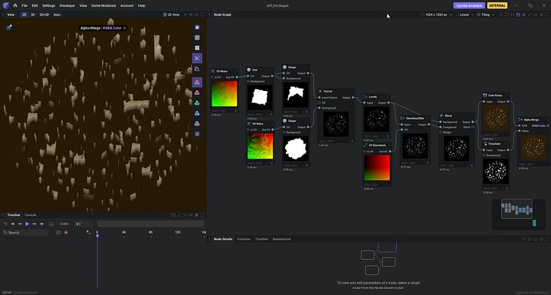Click the home icon in the menu bar
This screenshot has width=551, height=295.
(15, 6)
